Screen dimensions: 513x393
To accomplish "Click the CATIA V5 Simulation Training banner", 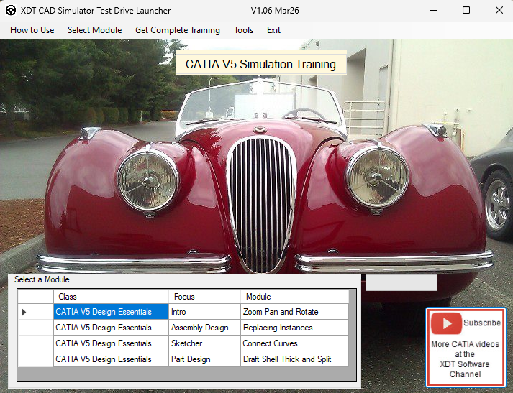I will 260,64.
